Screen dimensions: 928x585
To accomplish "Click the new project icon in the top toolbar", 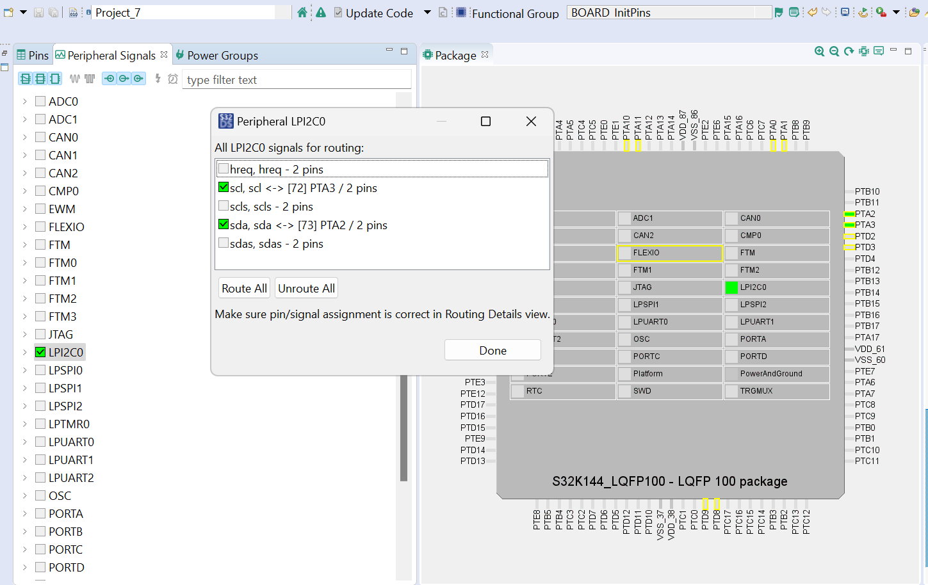I will (9, 12).
